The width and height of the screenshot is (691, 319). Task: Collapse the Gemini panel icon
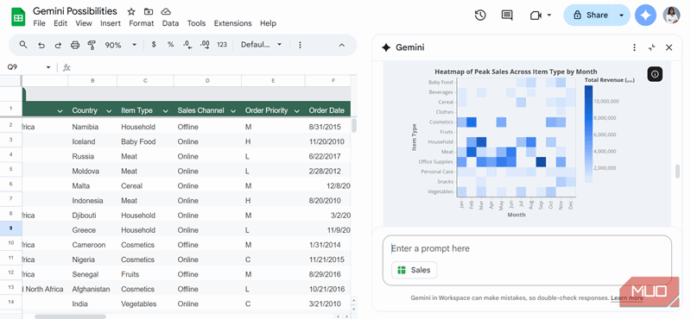[x=652, y=47]
